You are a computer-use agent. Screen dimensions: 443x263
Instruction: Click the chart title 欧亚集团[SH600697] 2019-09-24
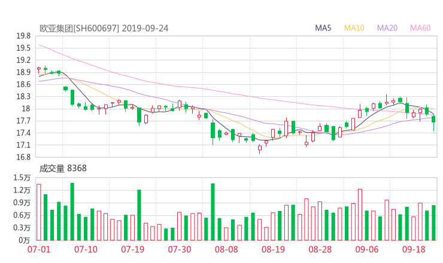(x=104, y=29)
